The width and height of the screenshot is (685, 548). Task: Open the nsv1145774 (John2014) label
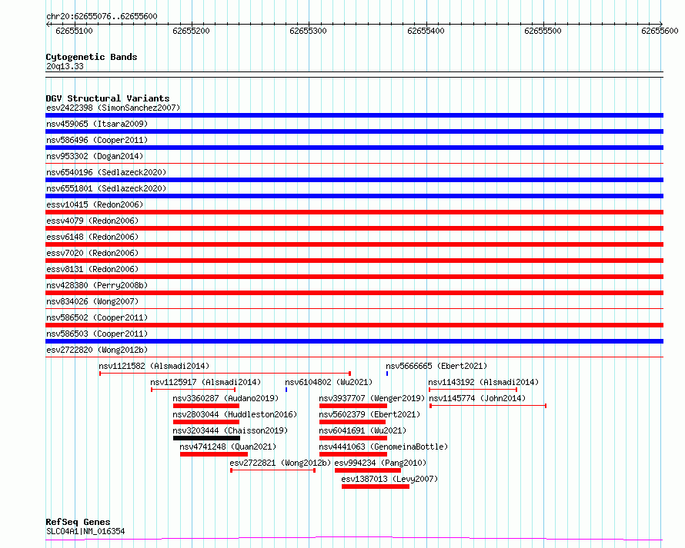(477, 398)
